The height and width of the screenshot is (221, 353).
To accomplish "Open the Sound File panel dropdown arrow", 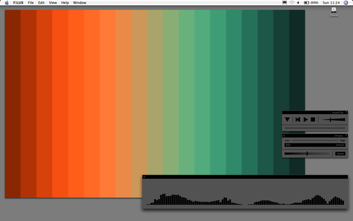I will [346, 112].
